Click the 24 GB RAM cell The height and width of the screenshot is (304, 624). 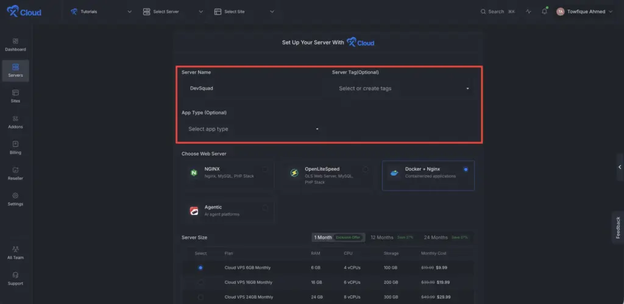coord(317,297)
